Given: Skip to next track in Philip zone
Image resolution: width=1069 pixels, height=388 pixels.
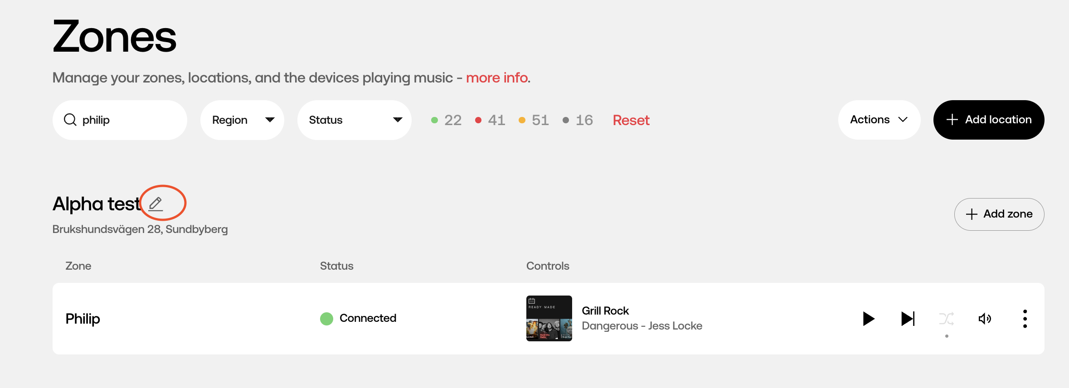Looking at the screenshot, I should tap(908, 319).
